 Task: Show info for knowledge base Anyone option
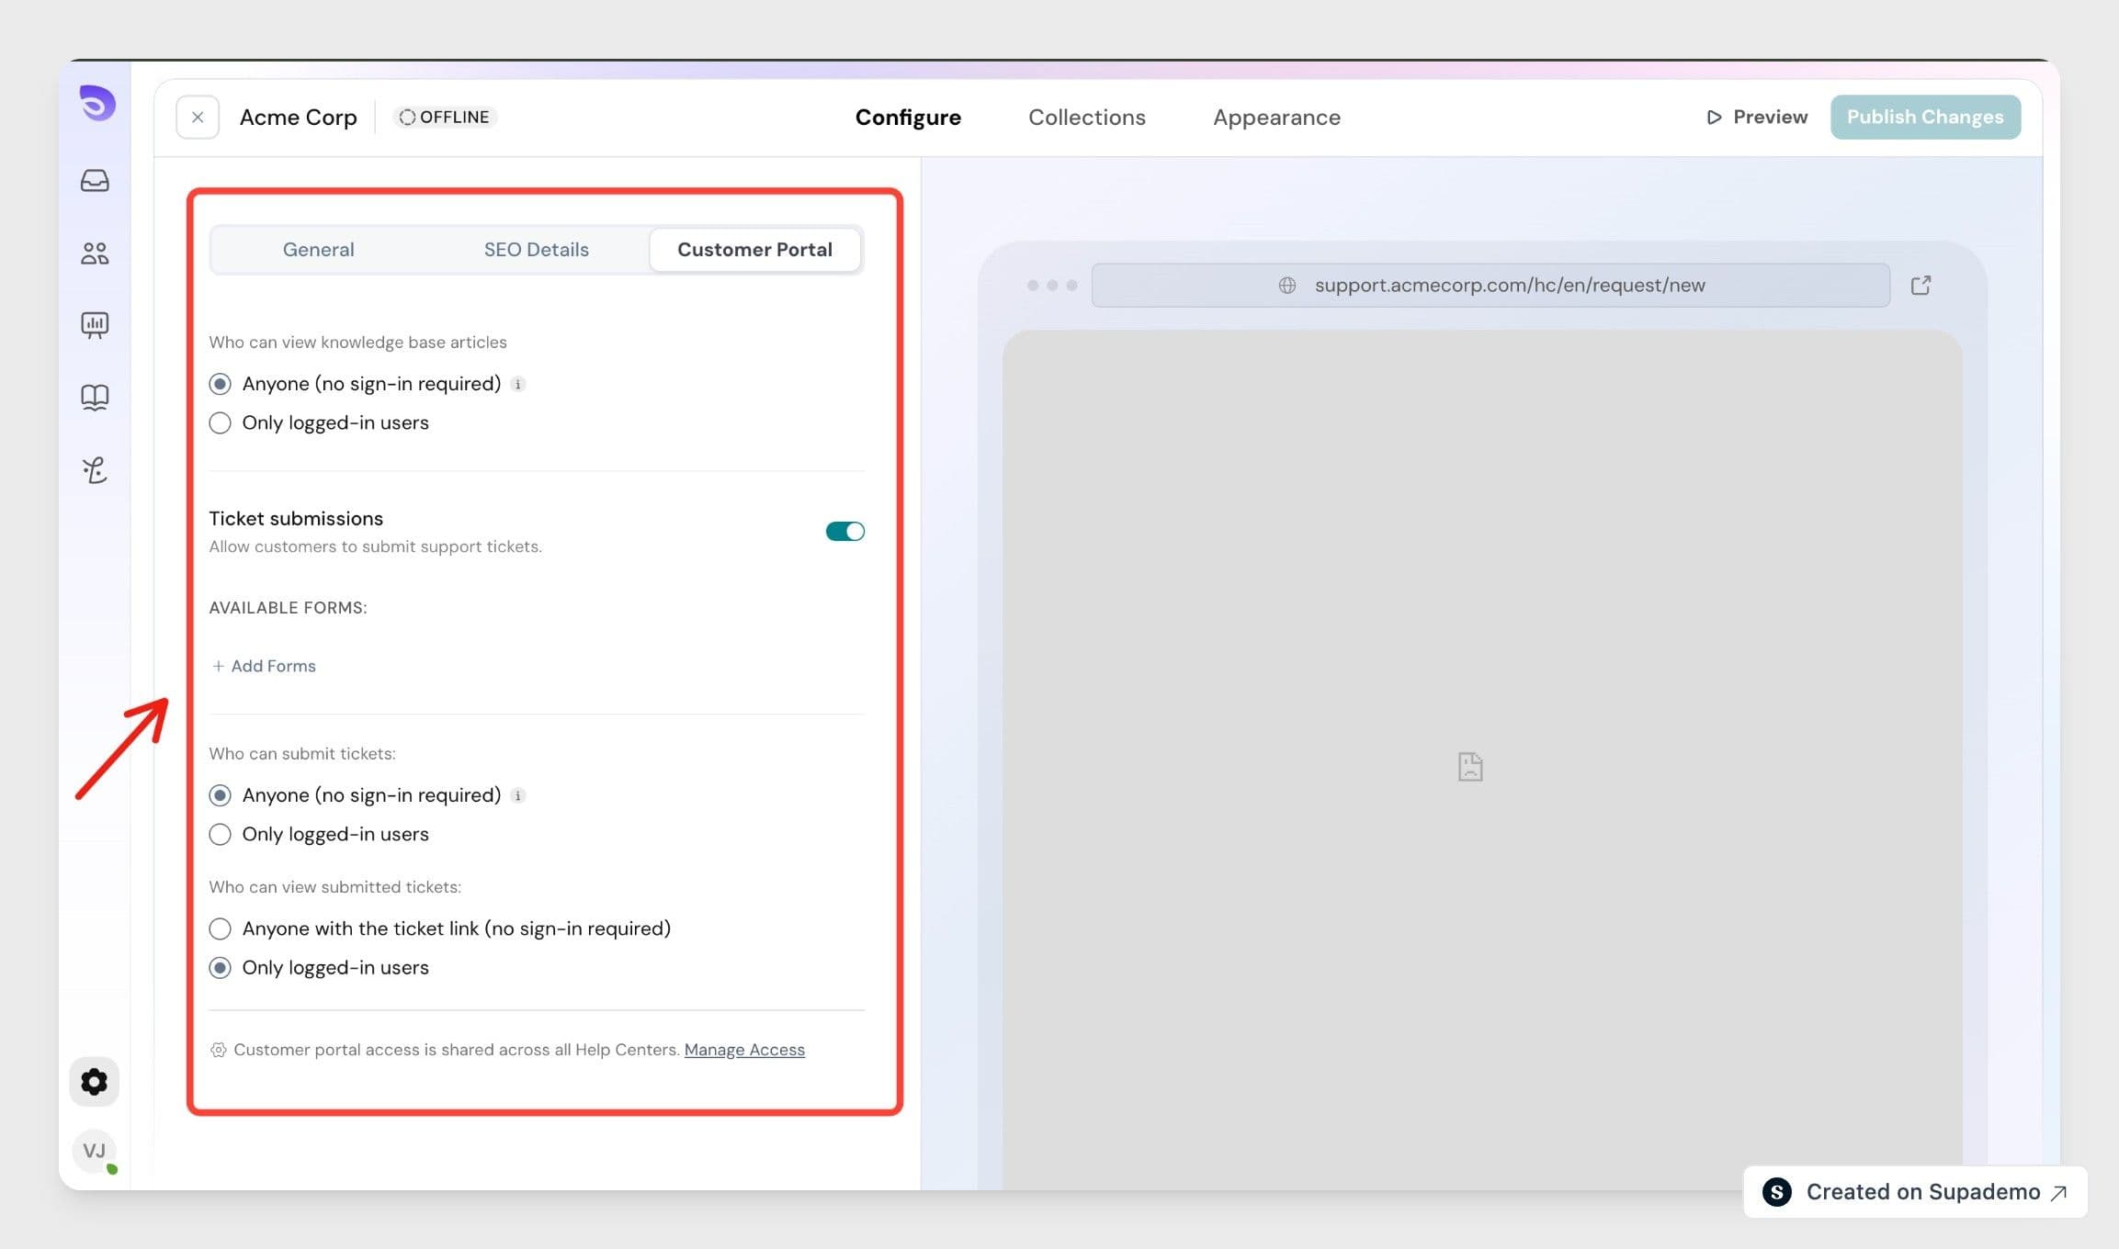click(518, 384)
